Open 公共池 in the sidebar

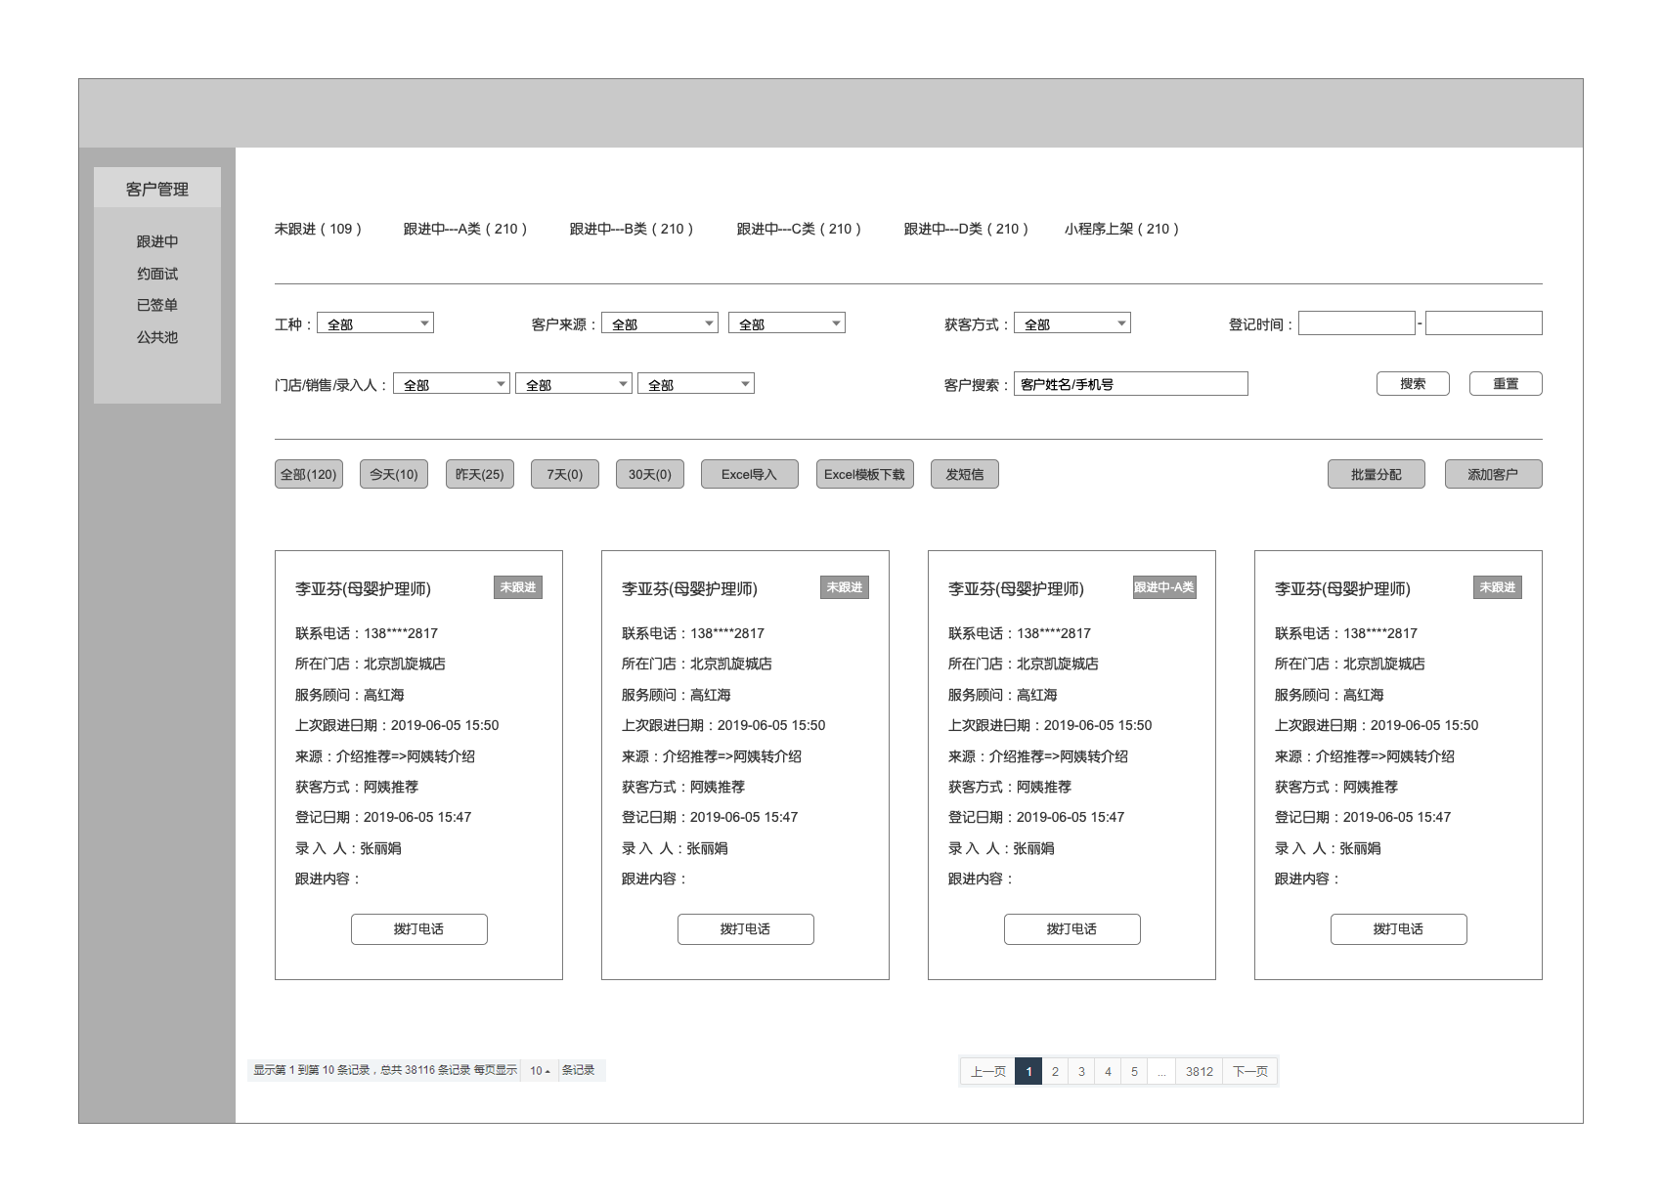[x=157, y=337]
